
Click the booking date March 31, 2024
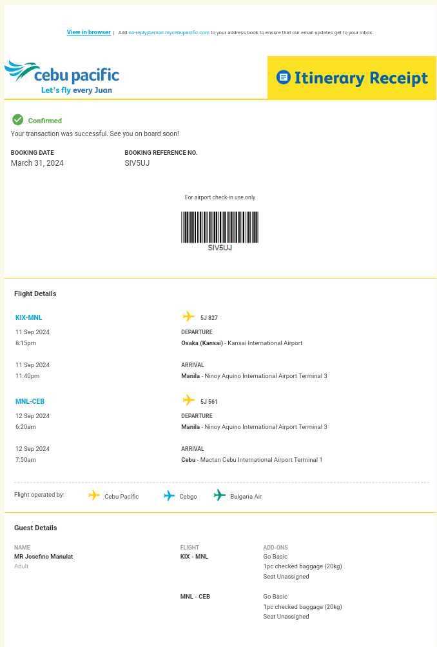pyautogui.click(x=37, y=163)
